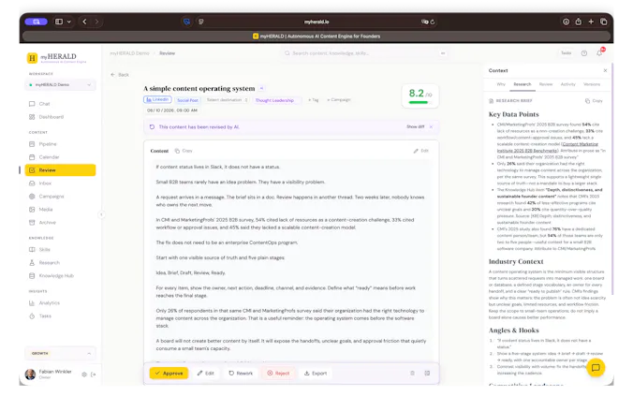Open the Safari sidebar dropdown arrow
This screenshot has width=633, height=411.
(x=69, y=22)
